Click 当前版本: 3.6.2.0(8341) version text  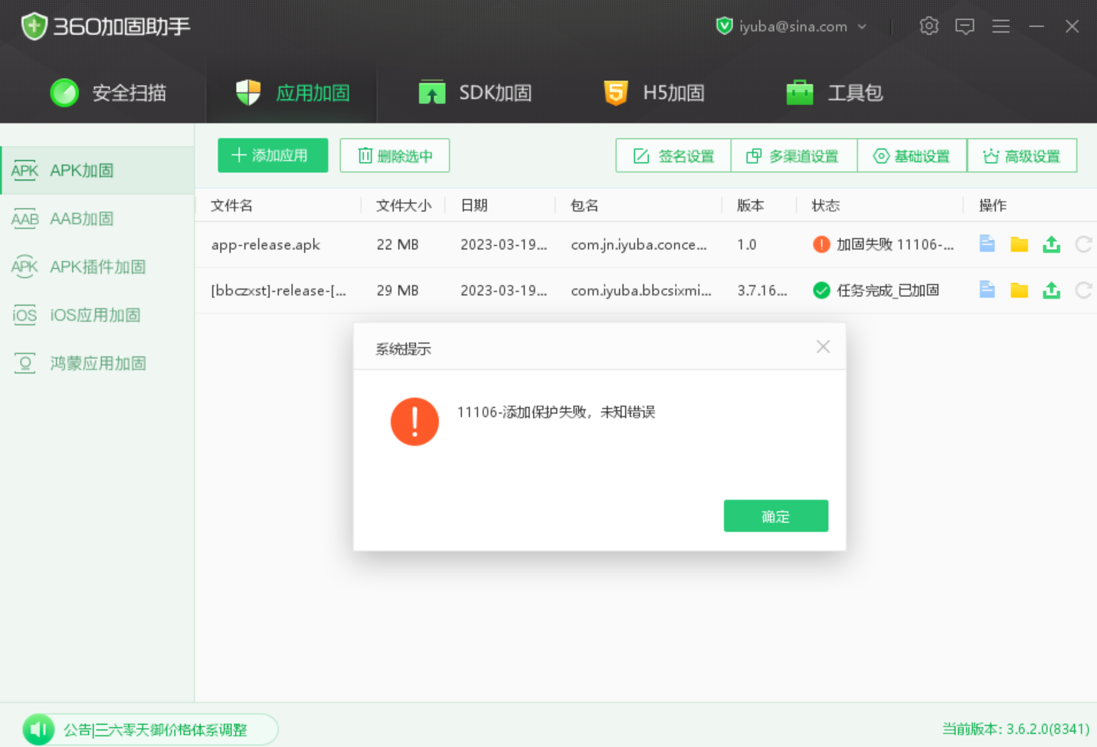click(1016, 729)
